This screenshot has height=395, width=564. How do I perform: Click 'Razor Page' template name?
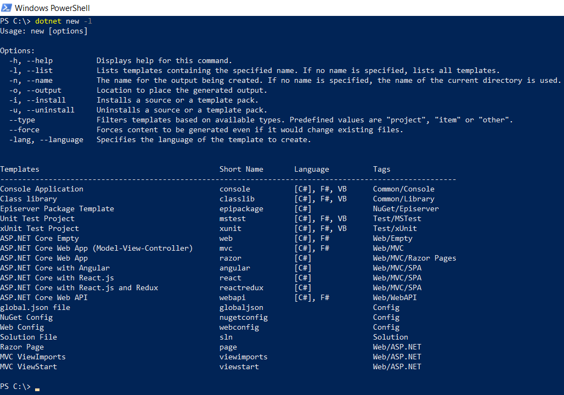tap(22, 347)
